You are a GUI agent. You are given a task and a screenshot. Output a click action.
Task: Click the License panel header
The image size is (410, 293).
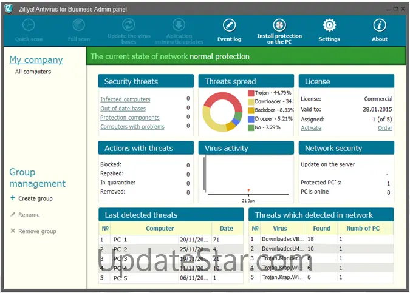[x=346, y=81]
